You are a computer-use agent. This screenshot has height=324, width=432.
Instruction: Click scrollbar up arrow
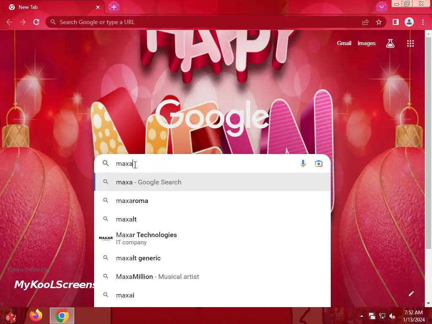coord(428,33)
